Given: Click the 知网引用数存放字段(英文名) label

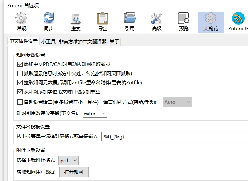Looking at the screenshot, I should [47, 113].
